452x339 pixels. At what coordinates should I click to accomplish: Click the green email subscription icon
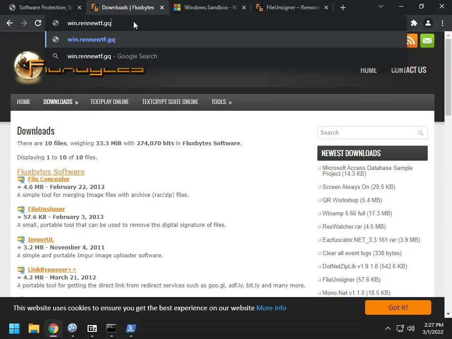[427, 41]
